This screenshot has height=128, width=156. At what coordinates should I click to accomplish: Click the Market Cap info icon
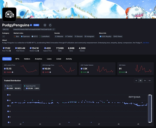[x=38, y=51]
